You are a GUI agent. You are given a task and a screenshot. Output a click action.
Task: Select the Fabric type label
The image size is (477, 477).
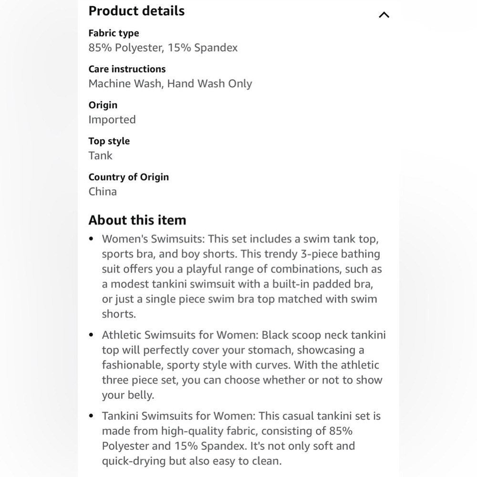click(x=114, y=33)
